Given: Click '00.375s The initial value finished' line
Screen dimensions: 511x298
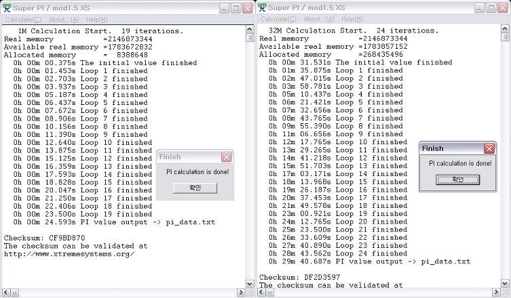Looking at the screenshot, I should point(105,63).
